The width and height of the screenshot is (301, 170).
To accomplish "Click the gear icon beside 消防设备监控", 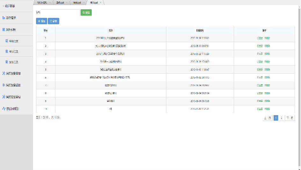I will tap(4, 85).
